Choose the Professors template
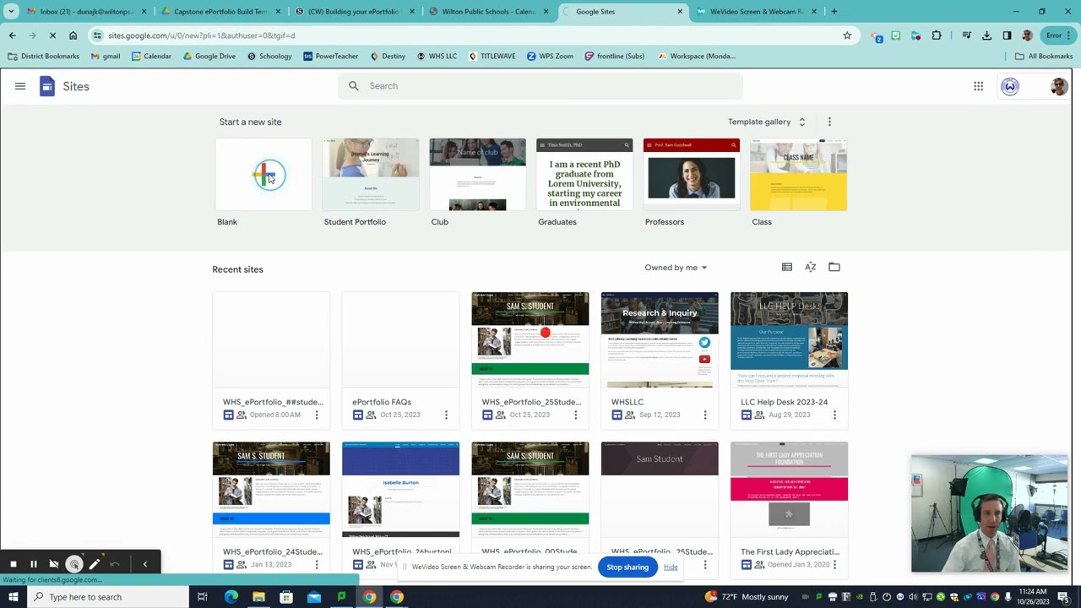This screenshot has height=608, width=1081. [691, 175]
